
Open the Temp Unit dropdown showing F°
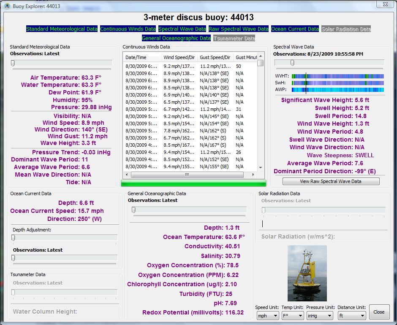click(x=293, y=315)
